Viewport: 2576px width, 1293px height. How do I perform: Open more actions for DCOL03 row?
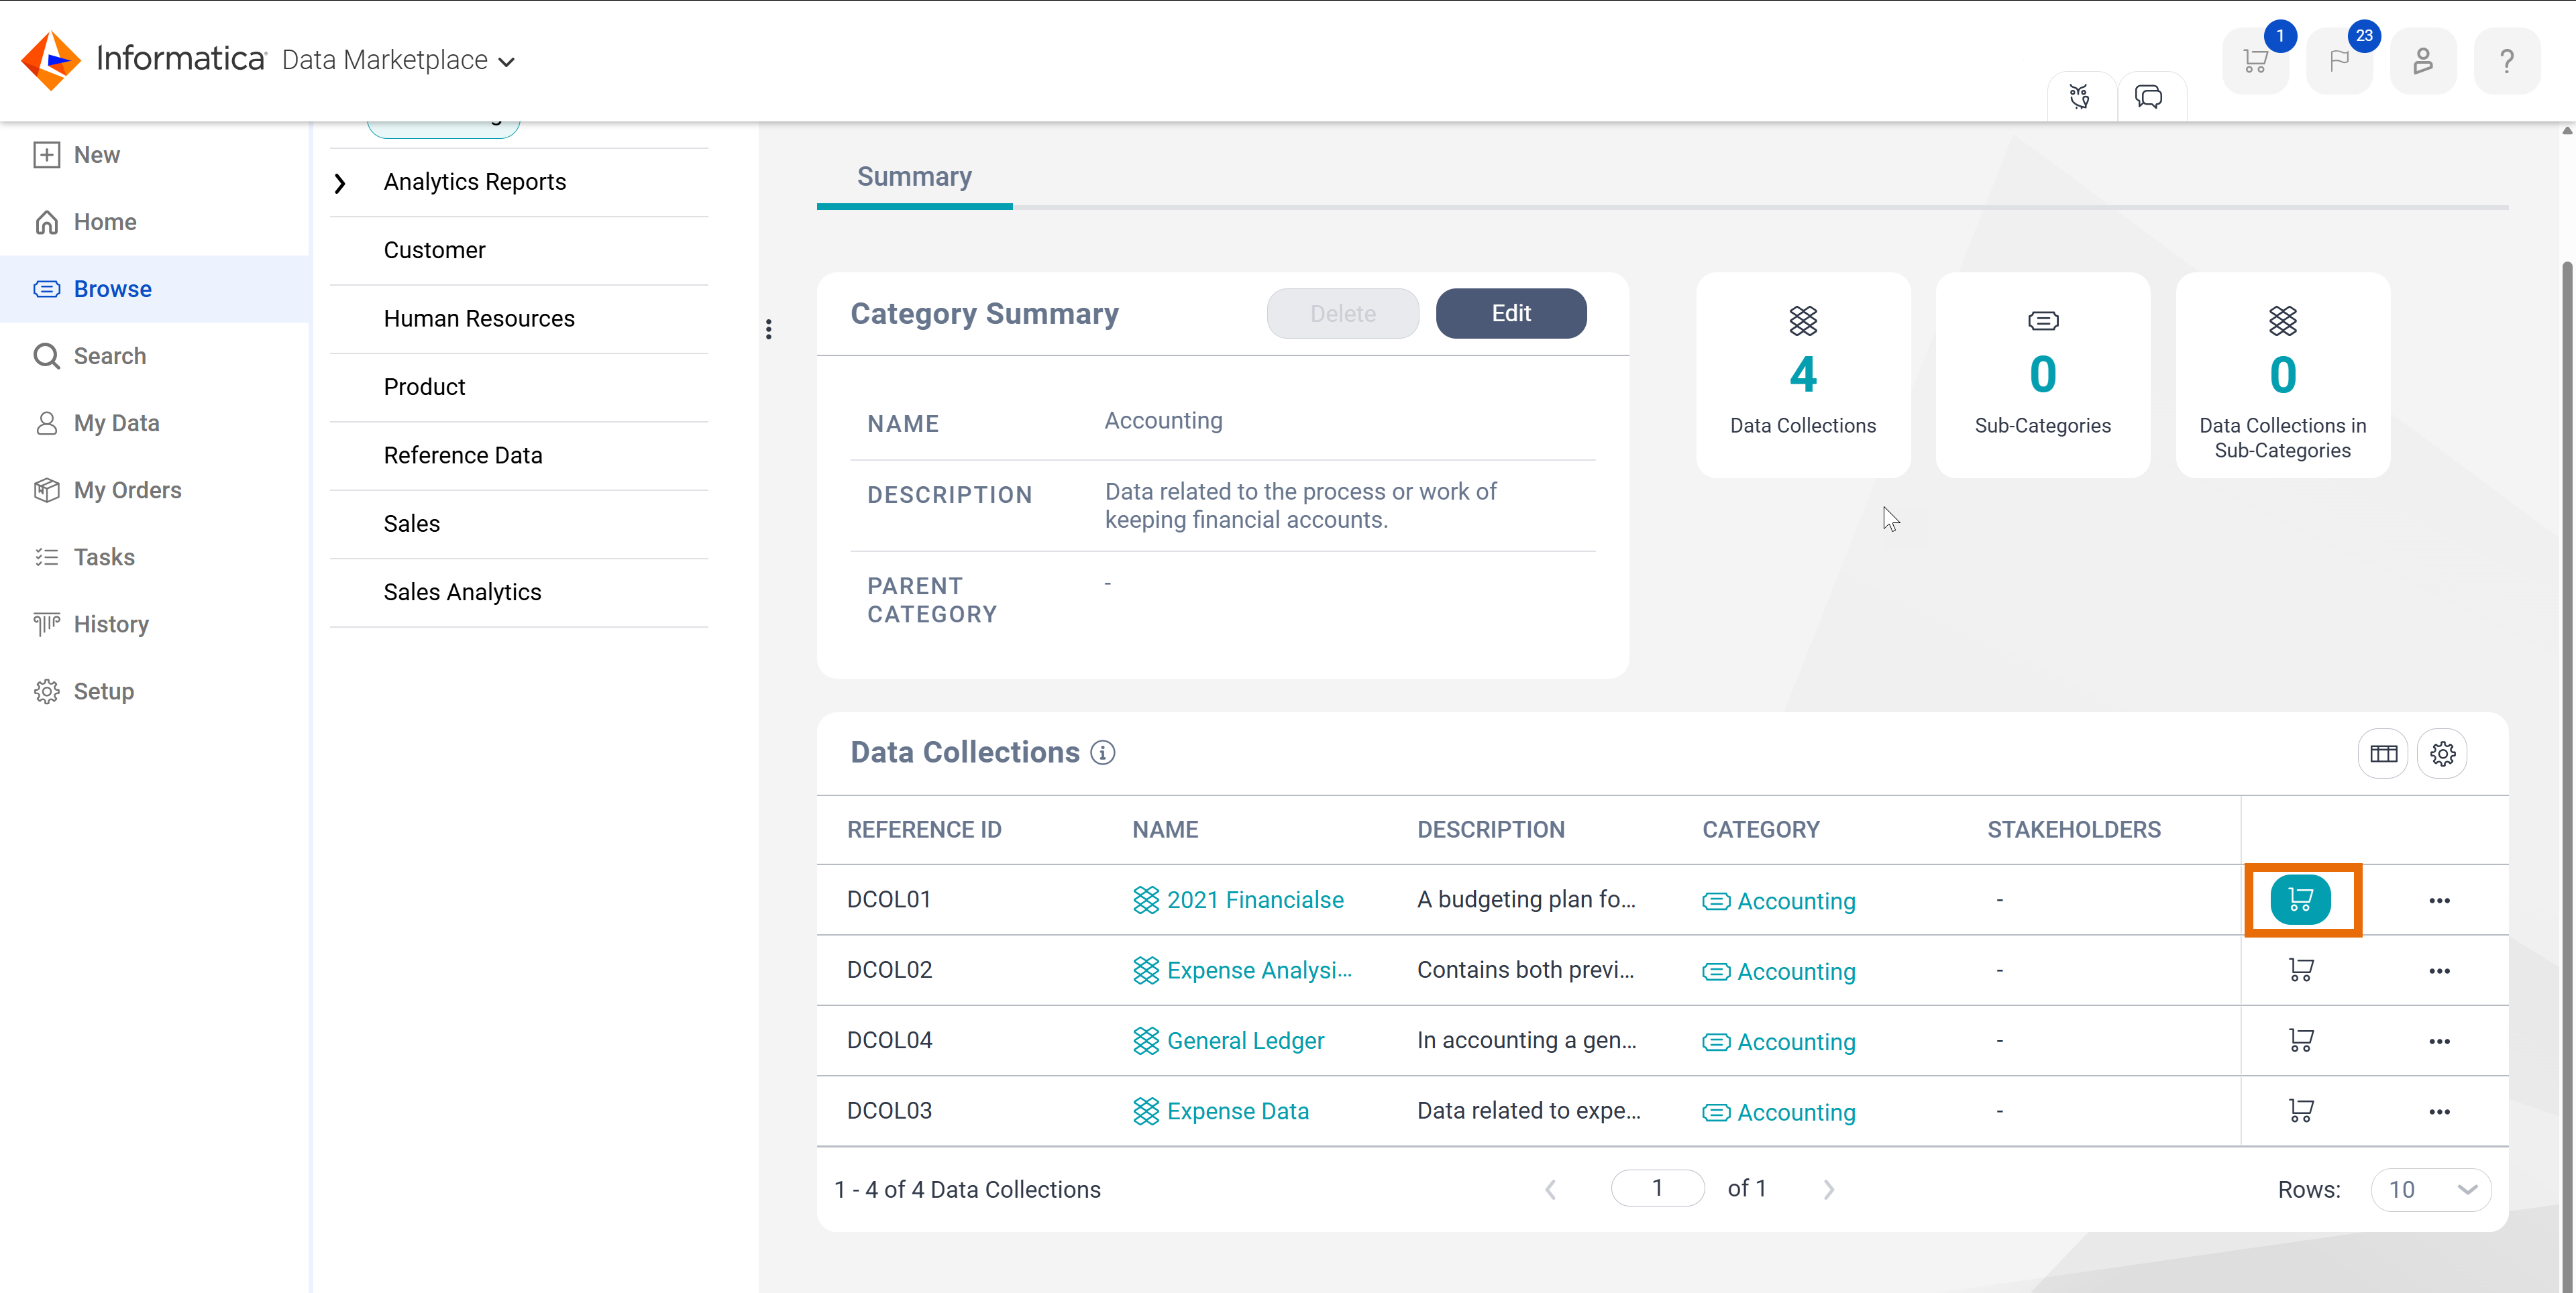2439,1111
